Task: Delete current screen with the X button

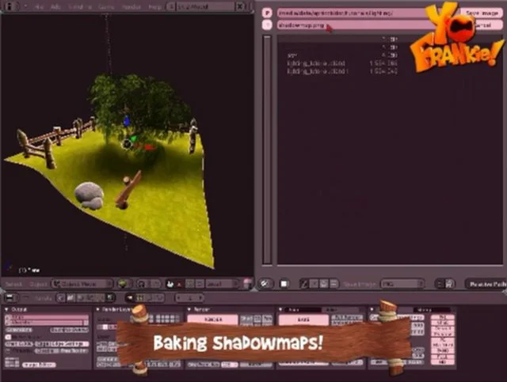Action: click(x=239, y=6)
